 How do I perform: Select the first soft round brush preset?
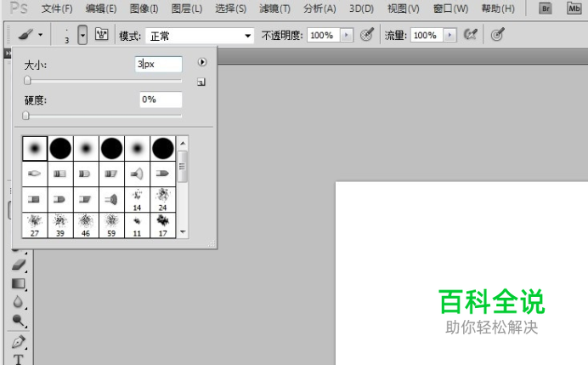35,149
